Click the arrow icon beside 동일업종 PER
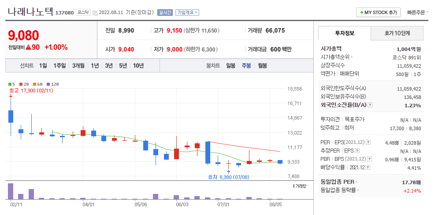This screenshot has width=435, height=215. coord(357,182)
